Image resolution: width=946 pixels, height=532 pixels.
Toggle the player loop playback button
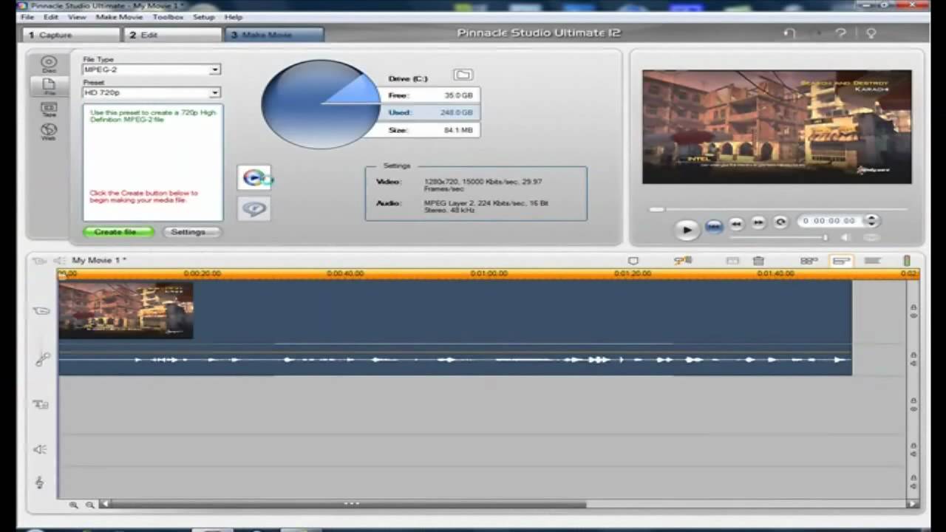(x=780, y=222)
